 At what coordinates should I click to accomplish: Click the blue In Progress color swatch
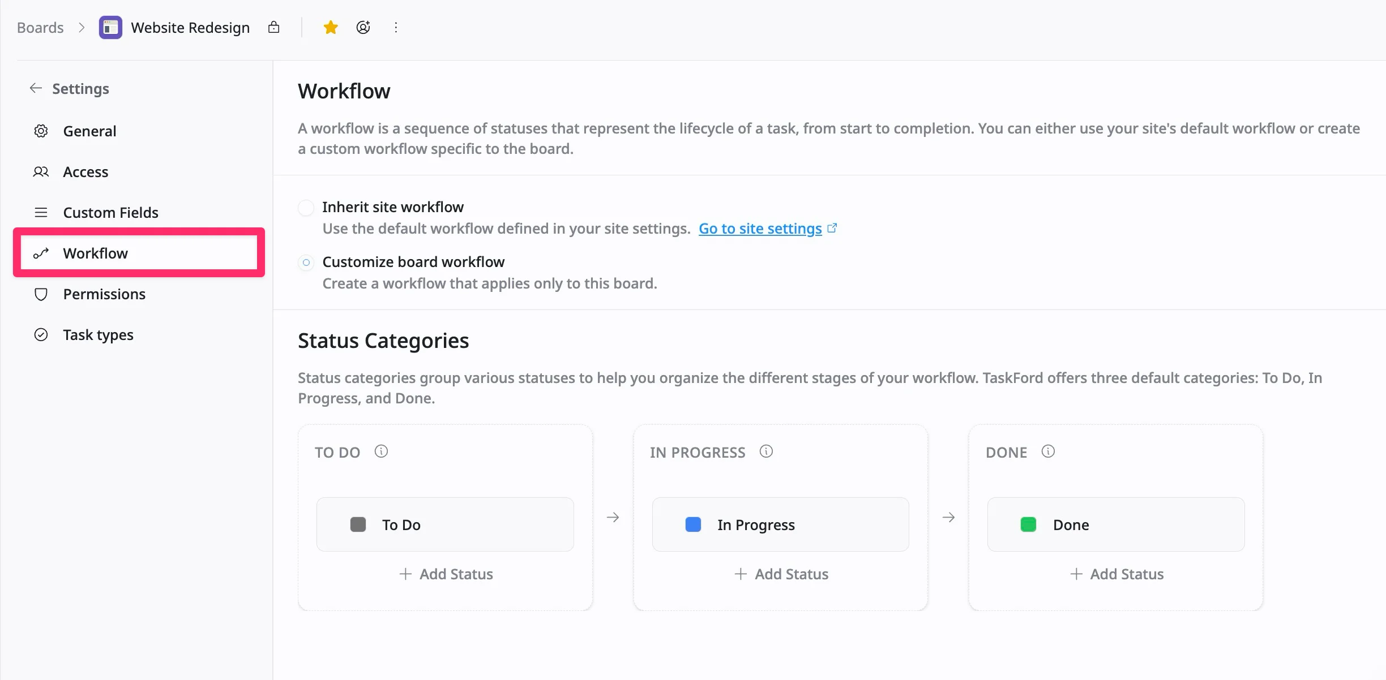coord(693,524)
